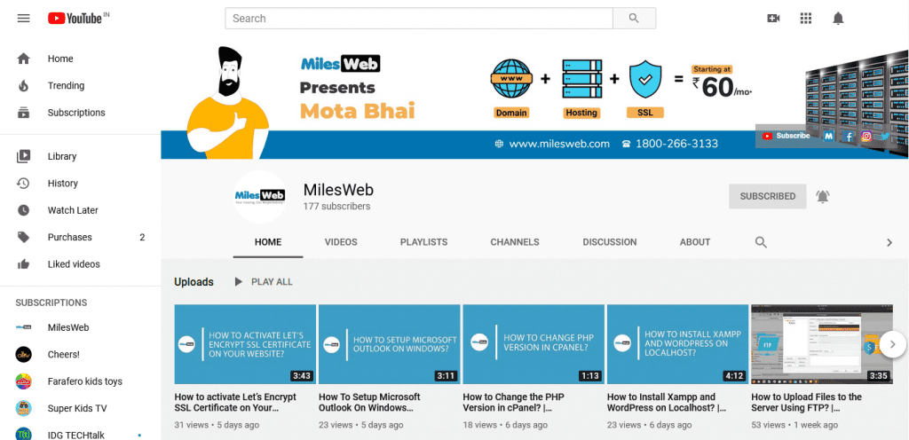Show more uploads with the carousel arrow
This screenshot has width=909, height=440.
pos(893,344)
